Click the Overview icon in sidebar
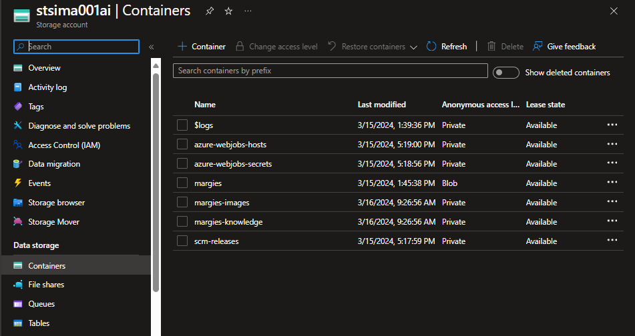 point(18,68)
